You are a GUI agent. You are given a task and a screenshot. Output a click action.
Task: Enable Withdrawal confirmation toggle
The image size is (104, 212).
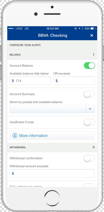coord(89,158)
